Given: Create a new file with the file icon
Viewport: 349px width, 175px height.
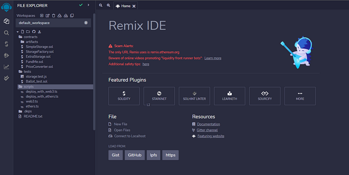Looking at the screenshot, I should pos(22,32).
